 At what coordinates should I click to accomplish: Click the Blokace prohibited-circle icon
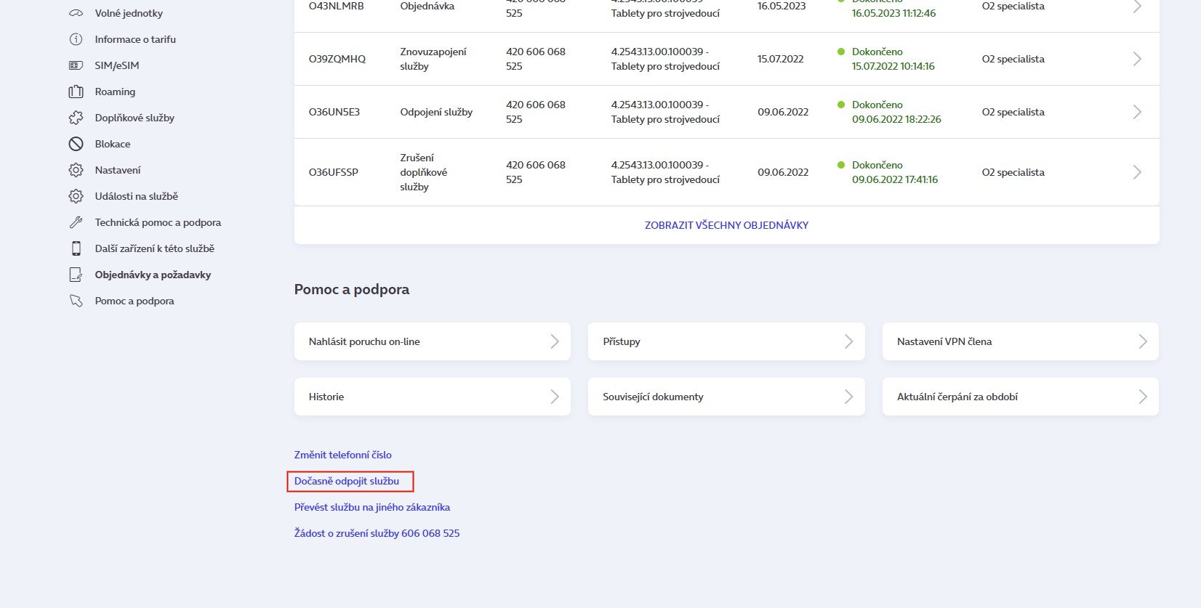pyautogui.click(x=76, y=144)
